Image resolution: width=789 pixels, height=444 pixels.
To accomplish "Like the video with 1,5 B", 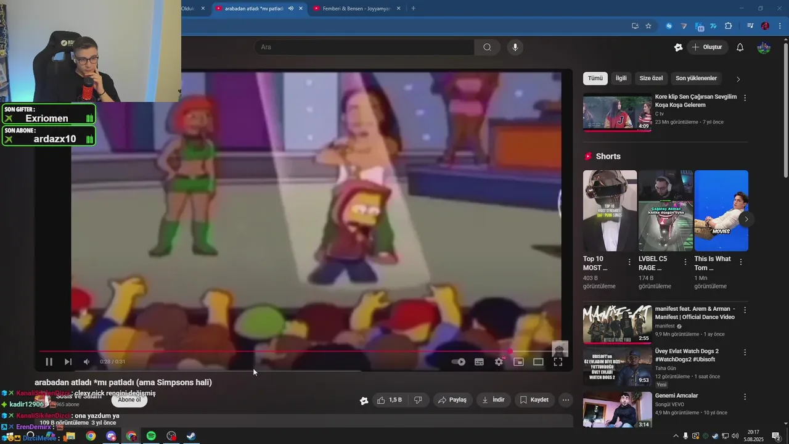I will pyautogui.click(x=390, y=400).
